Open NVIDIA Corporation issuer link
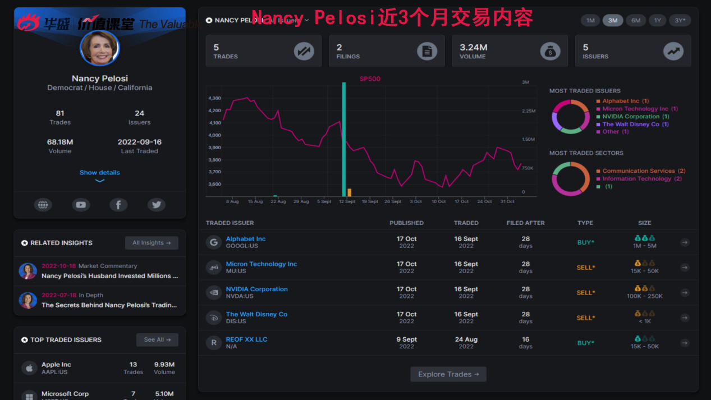The height and width of the screenshot is (400, 711). coord(256,289)
